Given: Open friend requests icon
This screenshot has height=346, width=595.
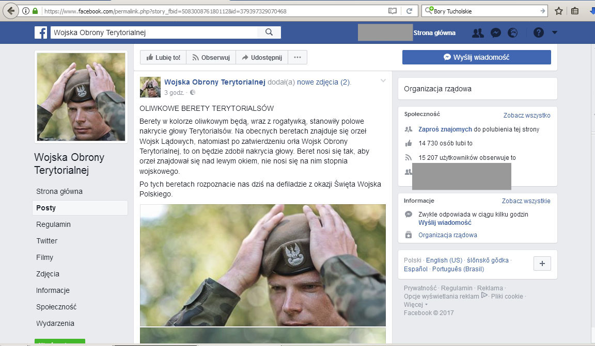Looking at the screenshot, I should click(478, 33).
